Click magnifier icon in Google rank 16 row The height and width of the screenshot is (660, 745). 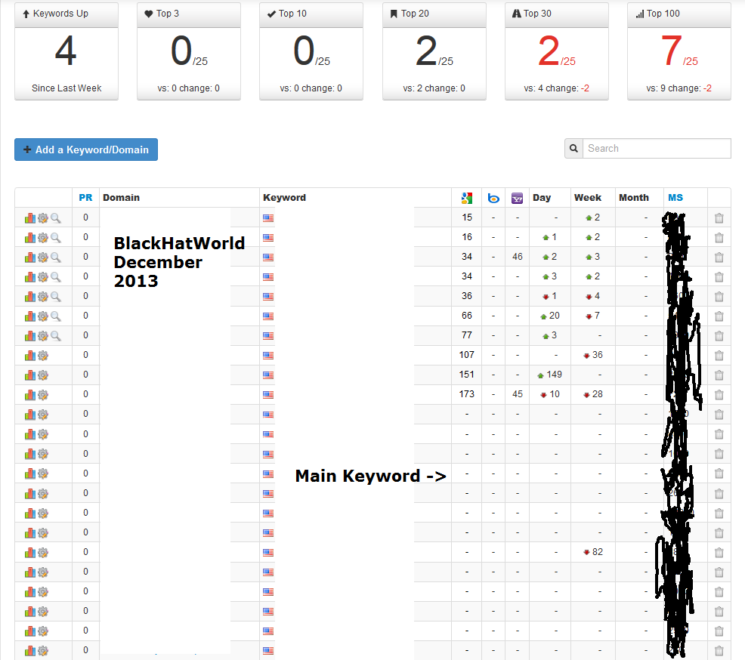click(56, 237)
